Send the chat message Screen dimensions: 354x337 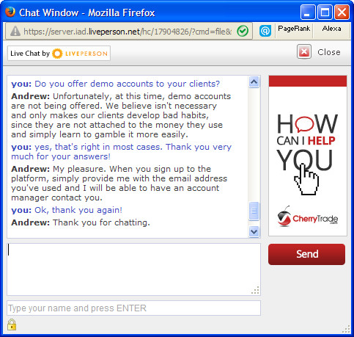[x=307, y=254]
